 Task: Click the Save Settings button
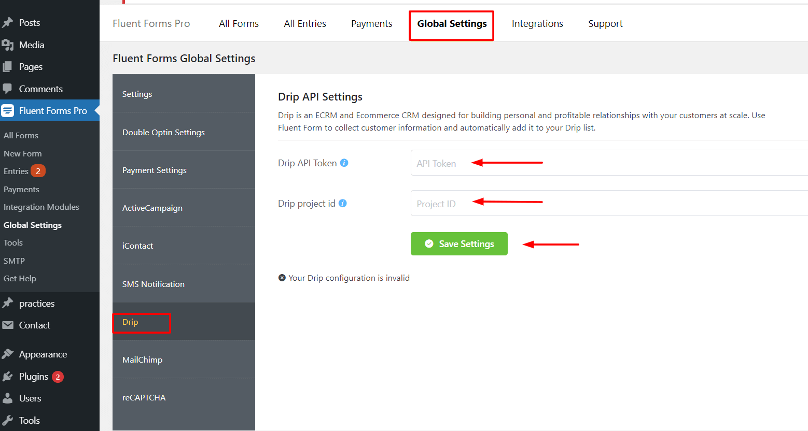click(459, 243)
